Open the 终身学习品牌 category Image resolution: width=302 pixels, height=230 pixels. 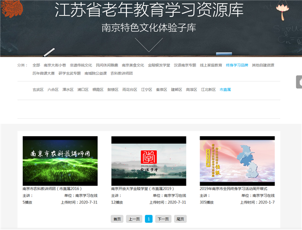237,65
